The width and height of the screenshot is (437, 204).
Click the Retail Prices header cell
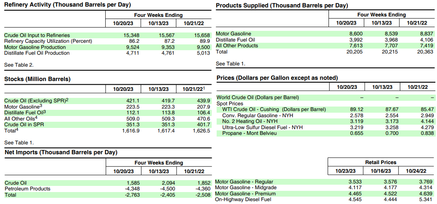(381, 162)
